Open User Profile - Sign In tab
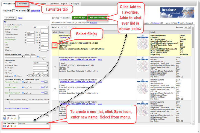This screenshot has width=200, height=133. [x=58, y=4]
